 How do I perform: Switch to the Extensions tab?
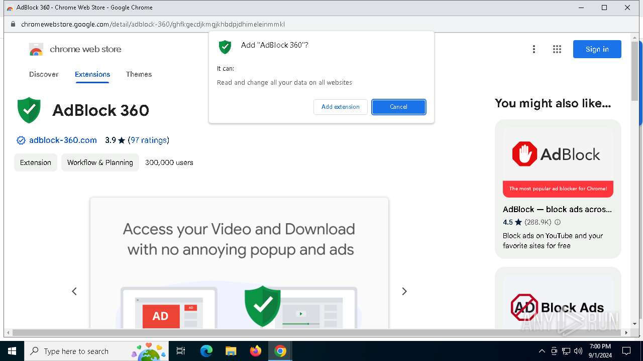[x=92, y=74]
